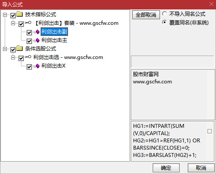The height and width of the screenshot is (174, 216).
Task: Select 覆盖同名(非系统) radio option
Action: [165, 22]
